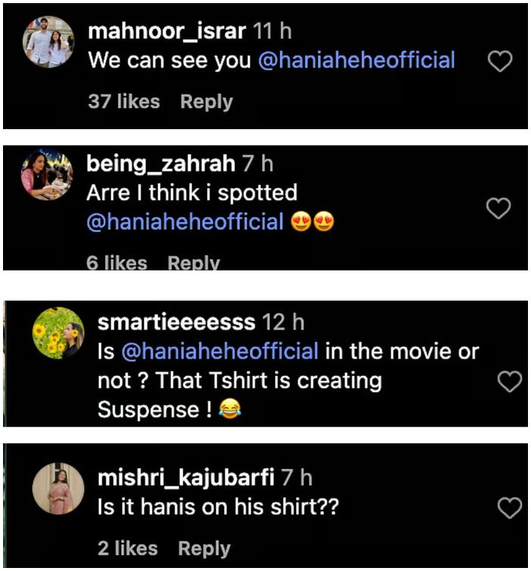Screen dimensions: 531x571
Task: Open the being_zahrah username link
Action: [x=160, y=163]
